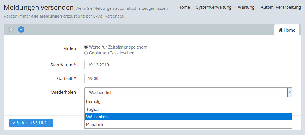Select 'Werte für Zeitplaner speichern' radio button
This screenshot has width=305, height=135.
coord(86,47)
